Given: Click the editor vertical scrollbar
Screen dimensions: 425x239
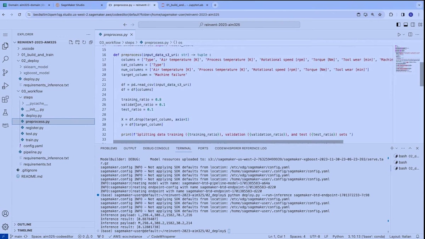Looking at the screenshot, I should point(421,74).
